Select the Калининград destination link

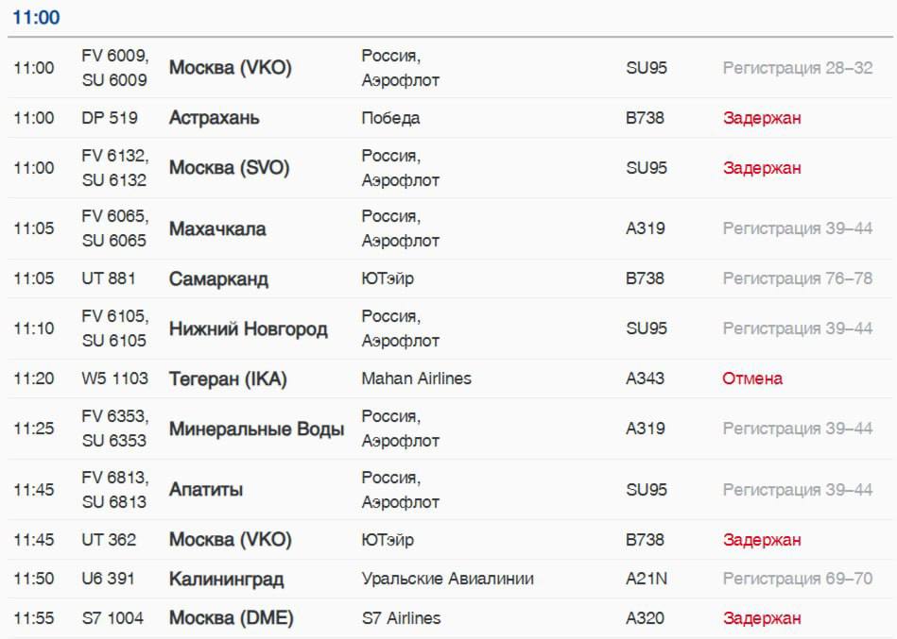226,579
